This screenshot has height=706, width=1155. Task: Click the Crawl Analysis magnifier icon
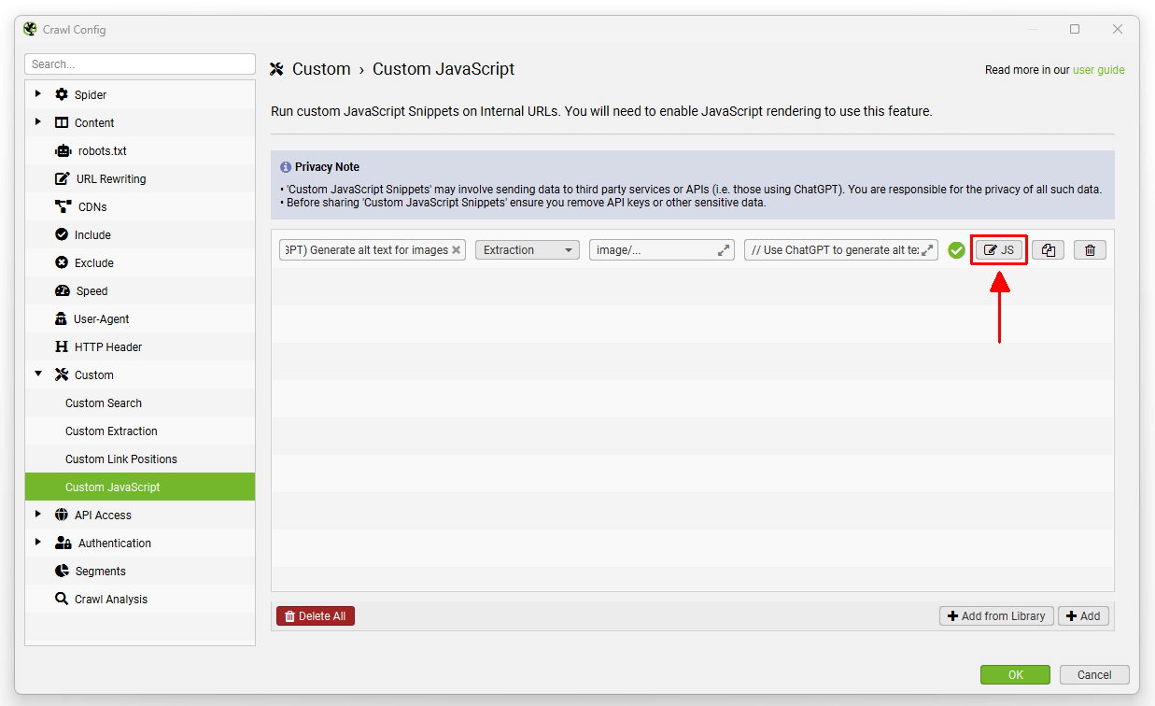(x=62, y=599)
